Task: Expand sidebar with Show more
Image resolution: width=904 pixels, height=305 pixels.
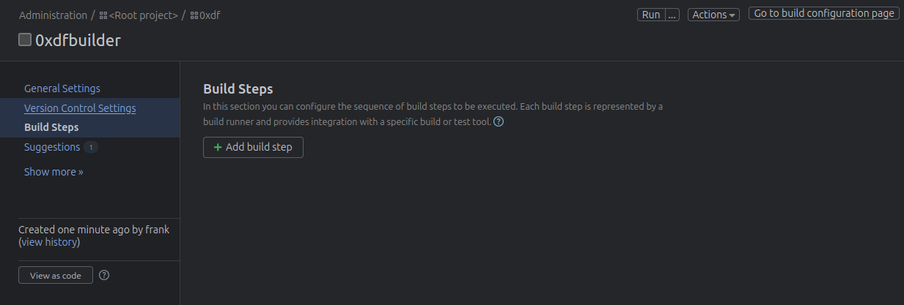Action: 54,172
